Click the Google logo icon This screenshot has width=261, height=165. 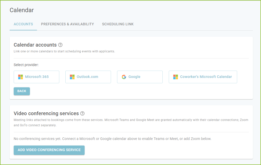coord(124,77)
